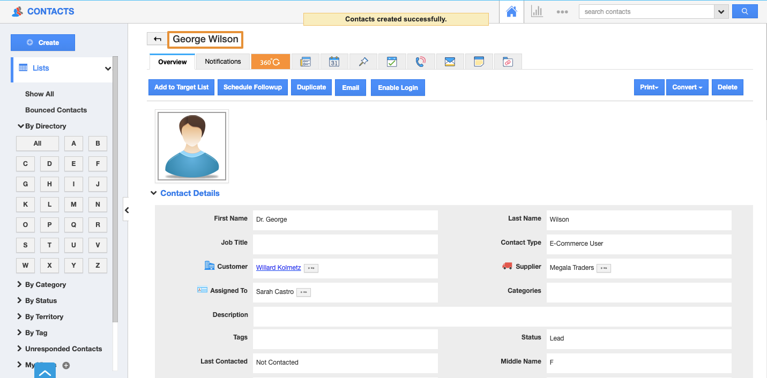Collapse the Contact Details section
Viewport: 767px width, 378px height.
click(154, 193)
